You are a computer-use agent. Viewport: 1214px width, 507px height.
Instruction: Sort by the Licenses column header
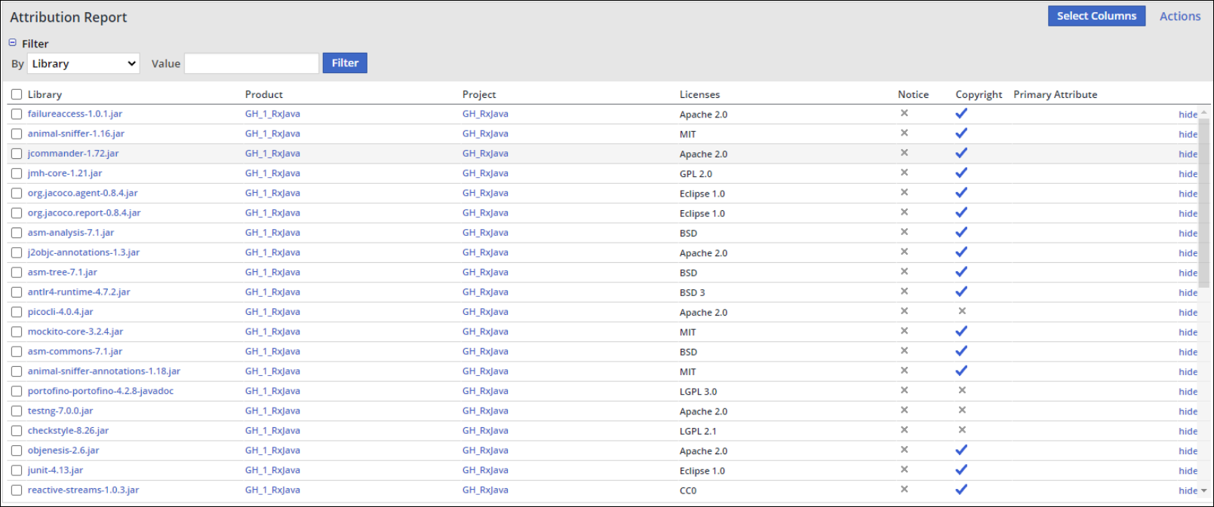[x=699, y=94]
